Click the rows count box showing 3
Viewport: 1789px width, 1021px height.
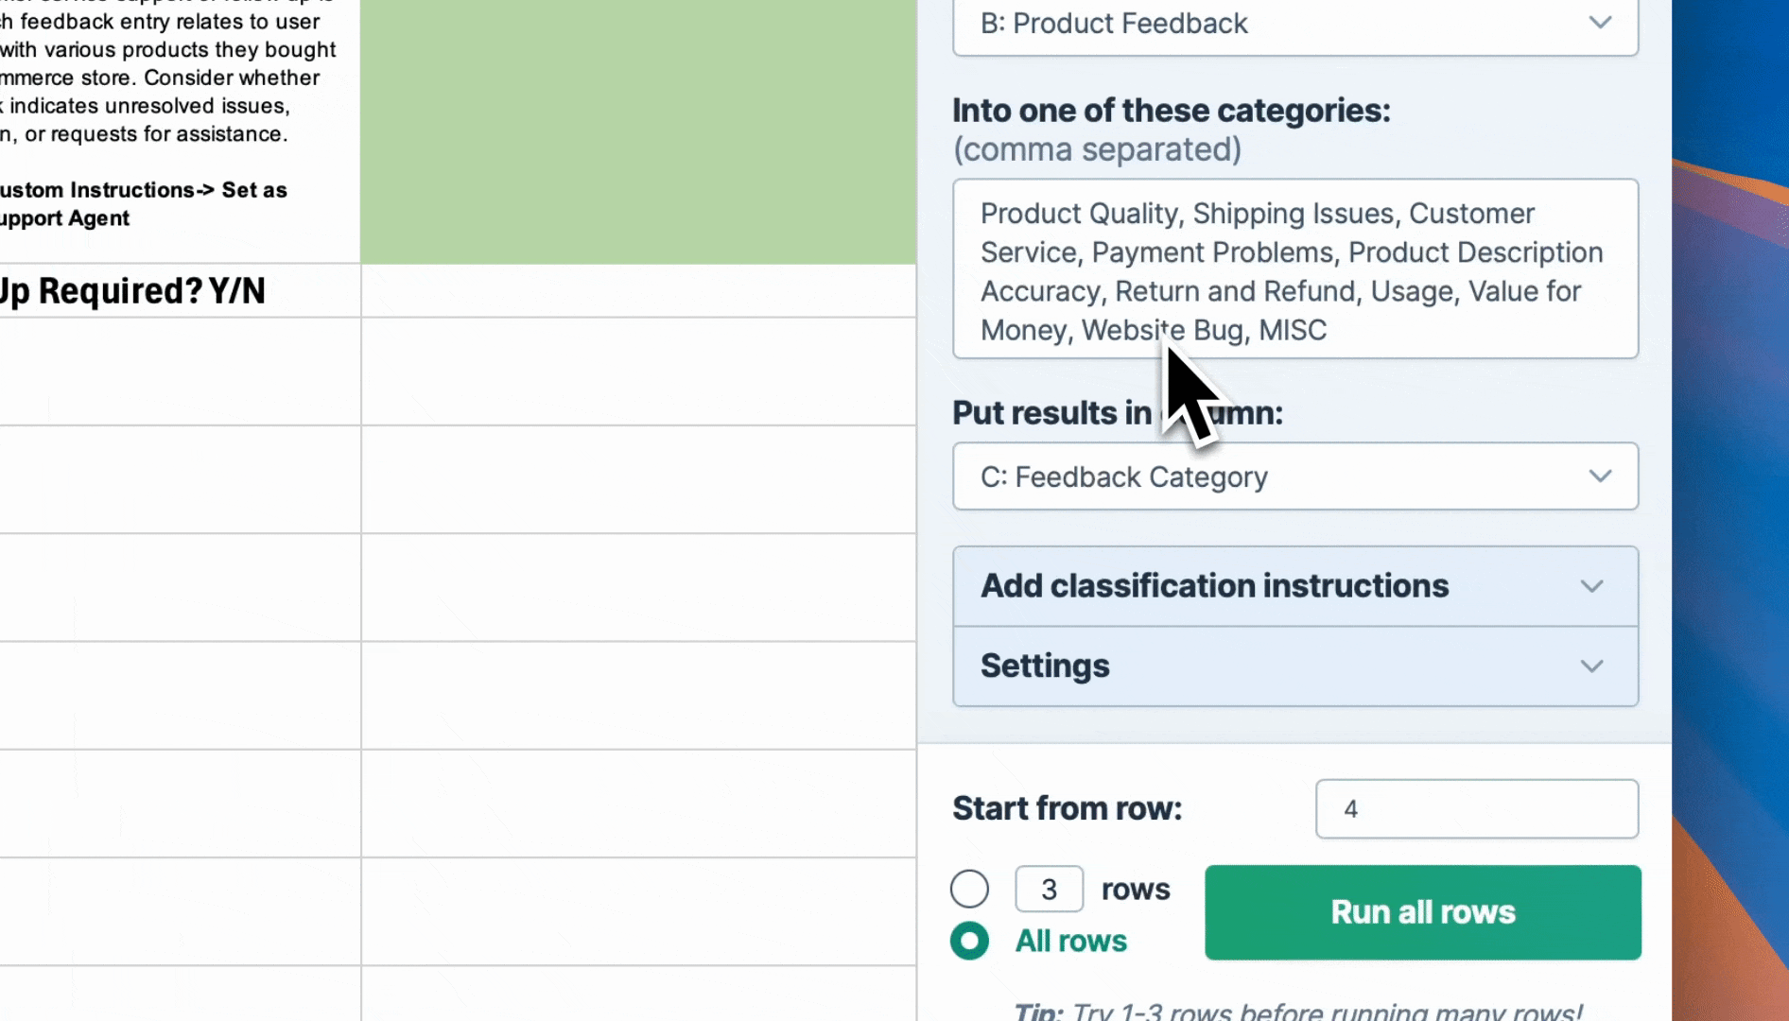click(x=1049, y=890)
